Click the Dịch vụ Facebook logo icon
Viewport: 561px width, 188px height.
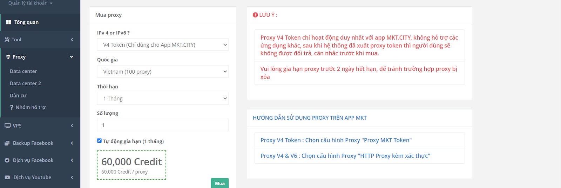pos(7,160)
